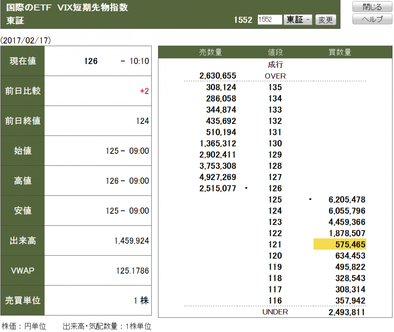Click the 現在値 row label
The width and height of the screenshot is (394, 332).
click(x=23, y=61)
